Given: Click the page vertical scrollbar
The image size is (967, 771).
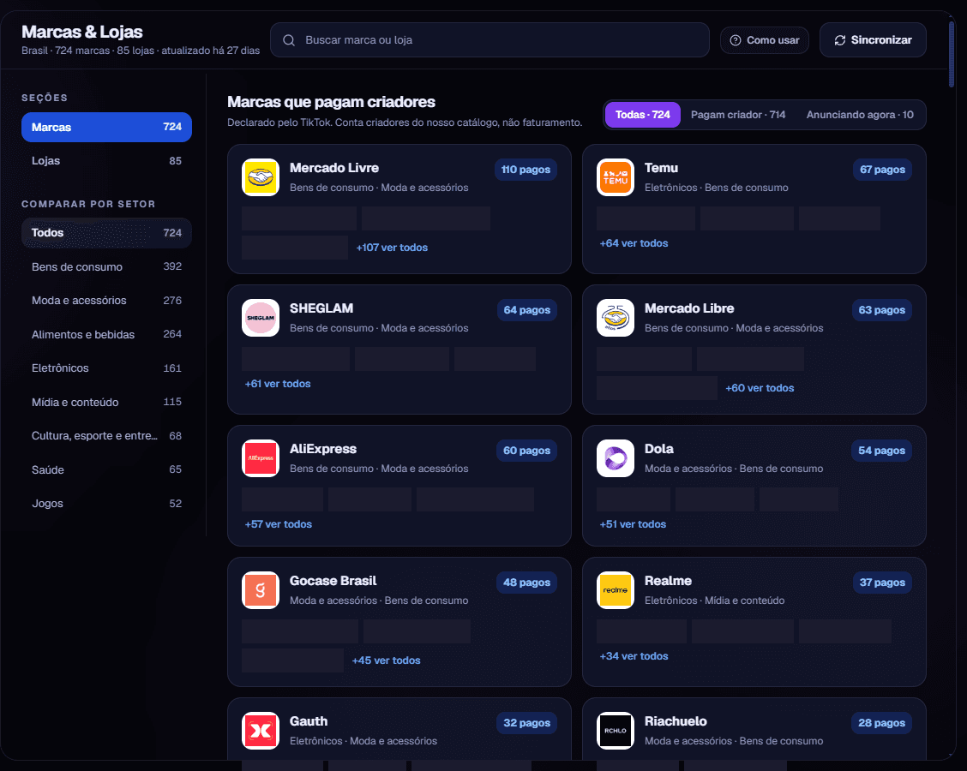Looking at the screenshot, I should coord(952,56).
